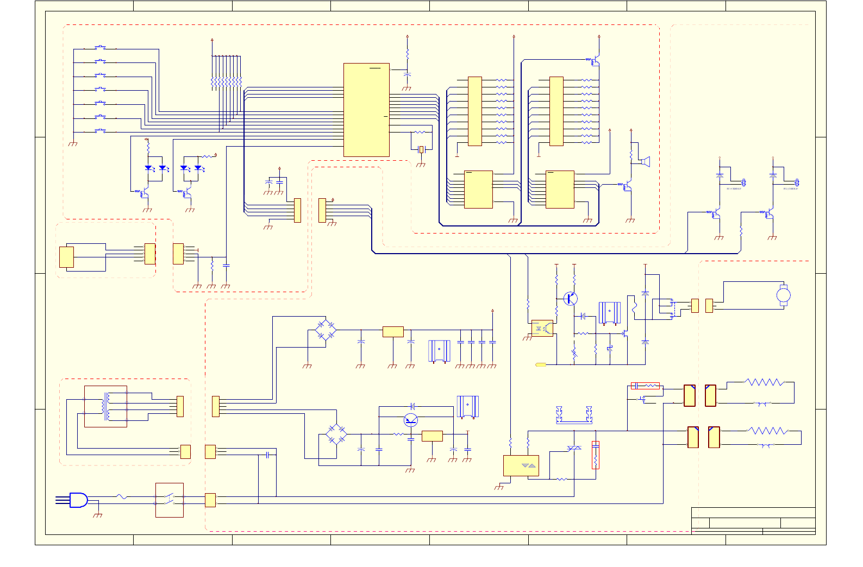Screen dimensions: 863x567
Task: Click the speaker symbol in the schematic
Action: 645,161
